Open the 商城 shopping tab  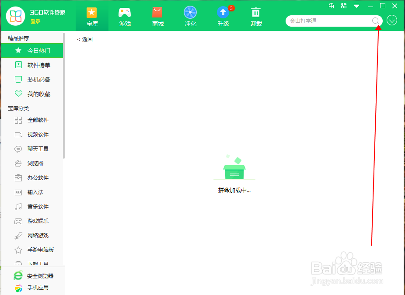157,17
